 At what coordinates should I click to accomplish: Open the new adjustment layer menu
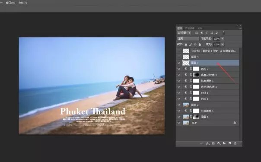click(x=219, y=143)
